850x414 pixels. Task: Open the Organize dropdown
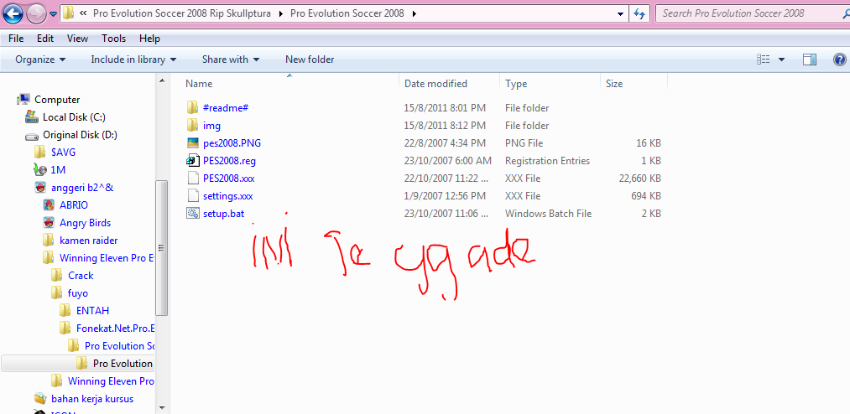pos(40,60)
